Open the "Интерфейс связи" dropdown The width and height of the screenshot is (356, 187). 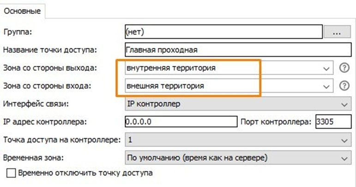click(343, 104)
